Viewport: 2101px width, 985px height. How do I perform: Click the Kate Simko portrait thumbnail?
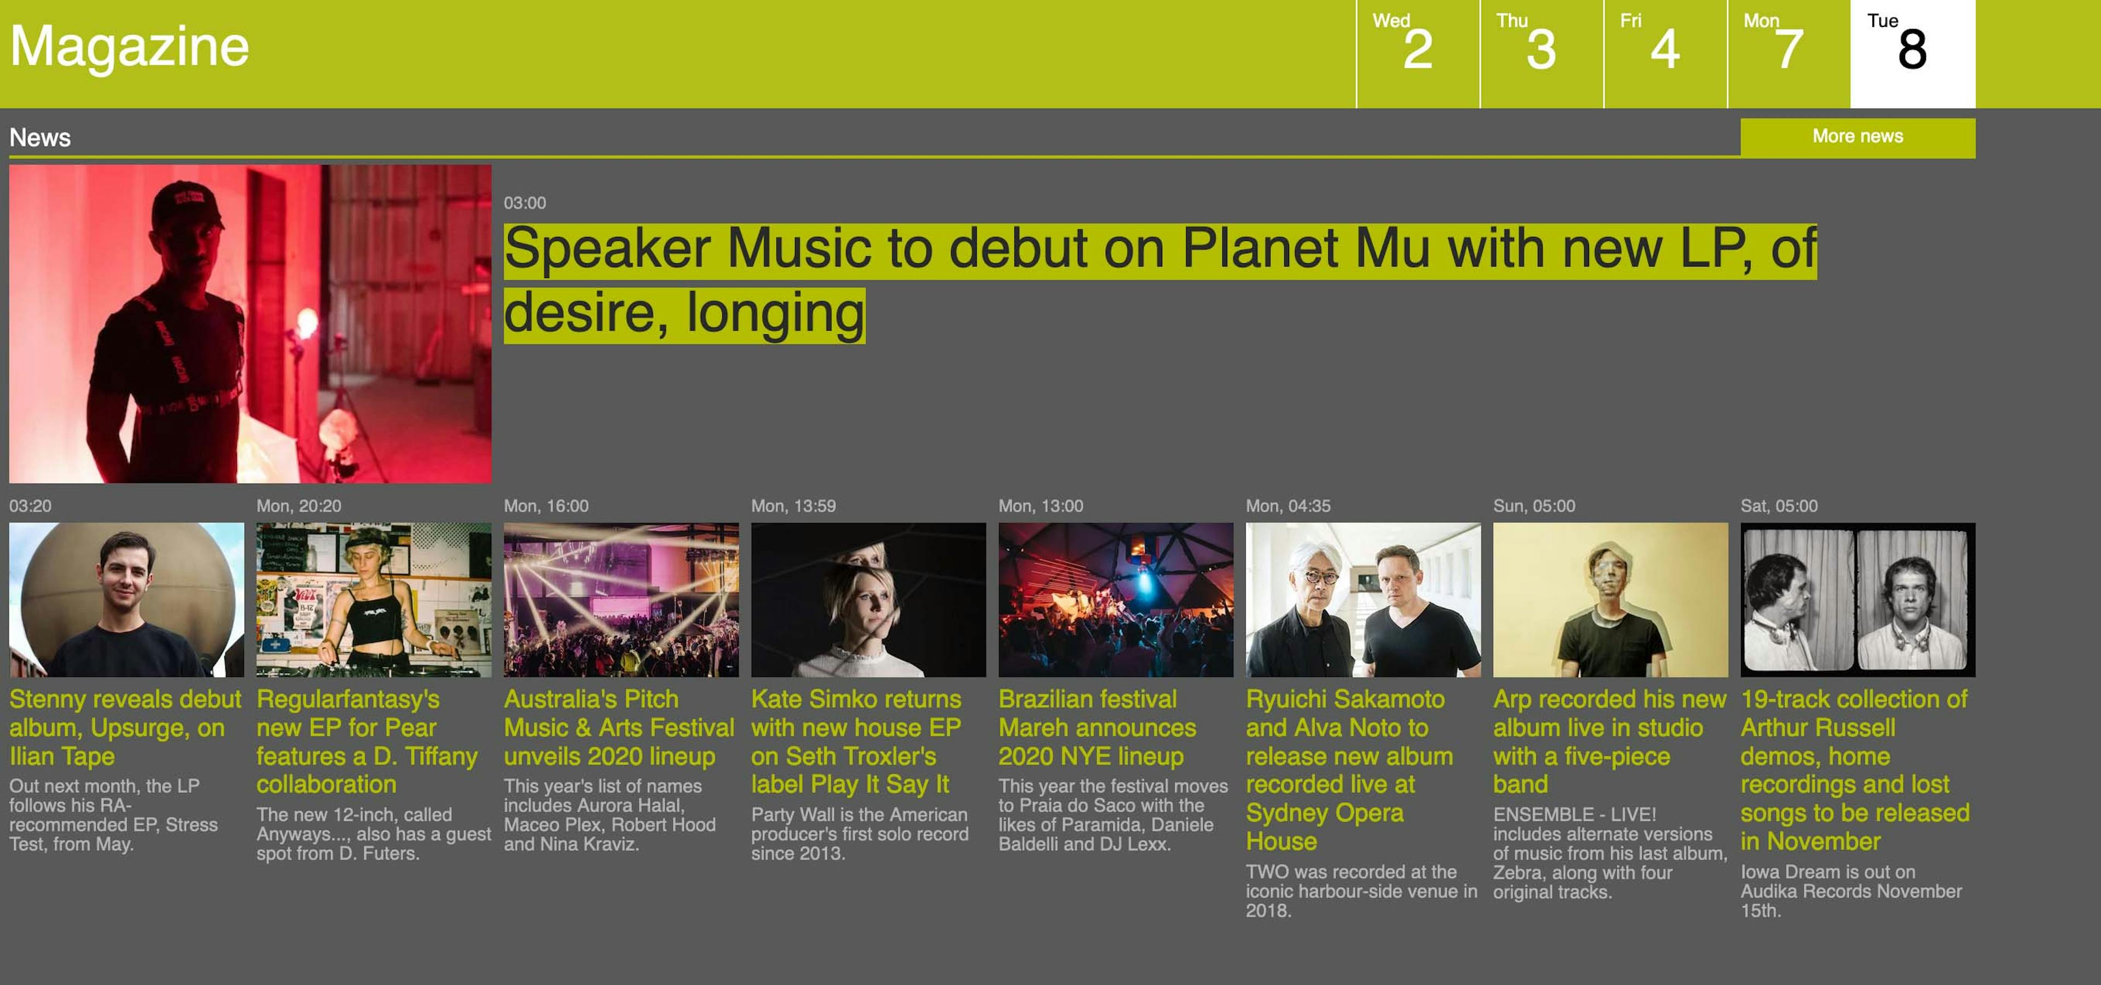tap(868, 599)
